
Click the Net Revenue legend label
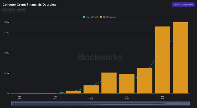pos(110,17)
